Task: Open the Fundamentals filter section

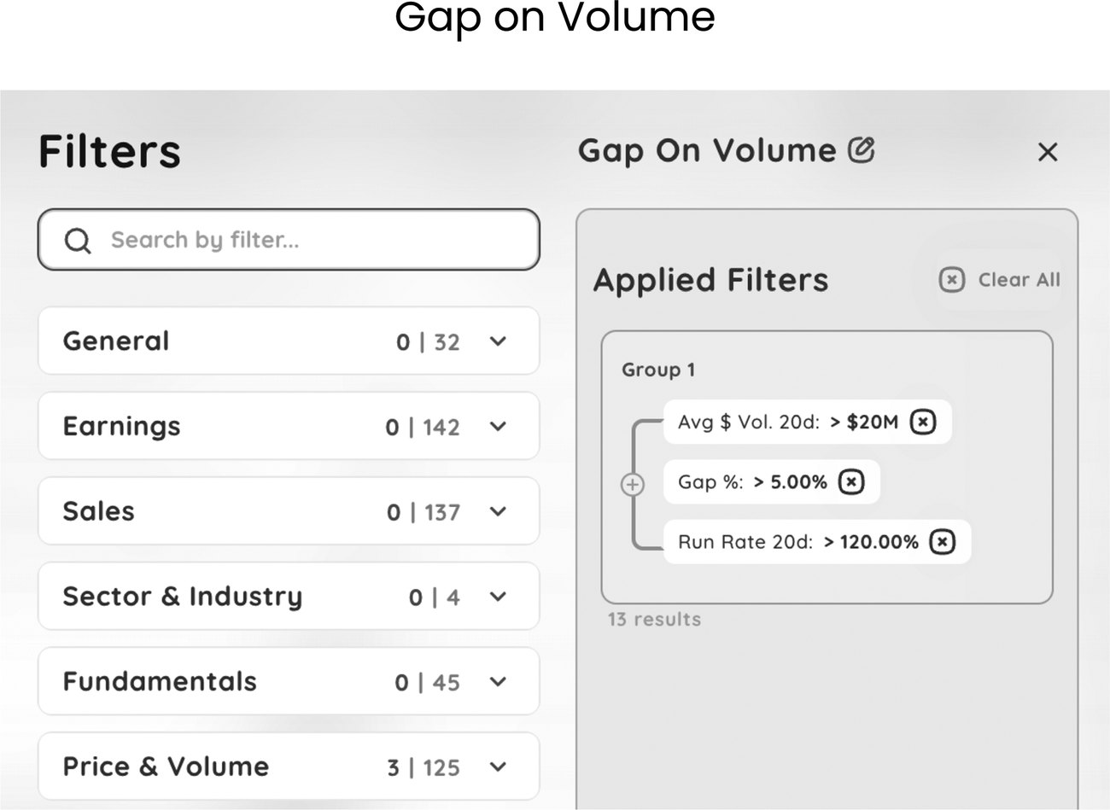Action: (289, 681)
